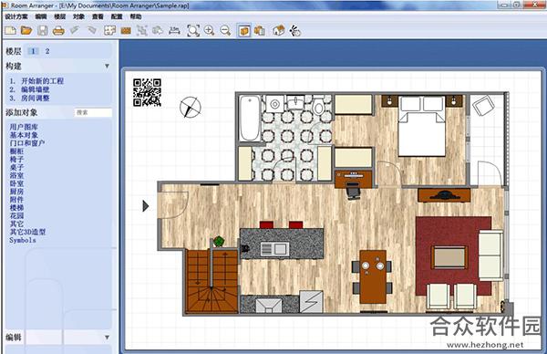Select the red rug in living room
Image resolution: width=547 pixels, height=354 pixels.
pos(453,255)
